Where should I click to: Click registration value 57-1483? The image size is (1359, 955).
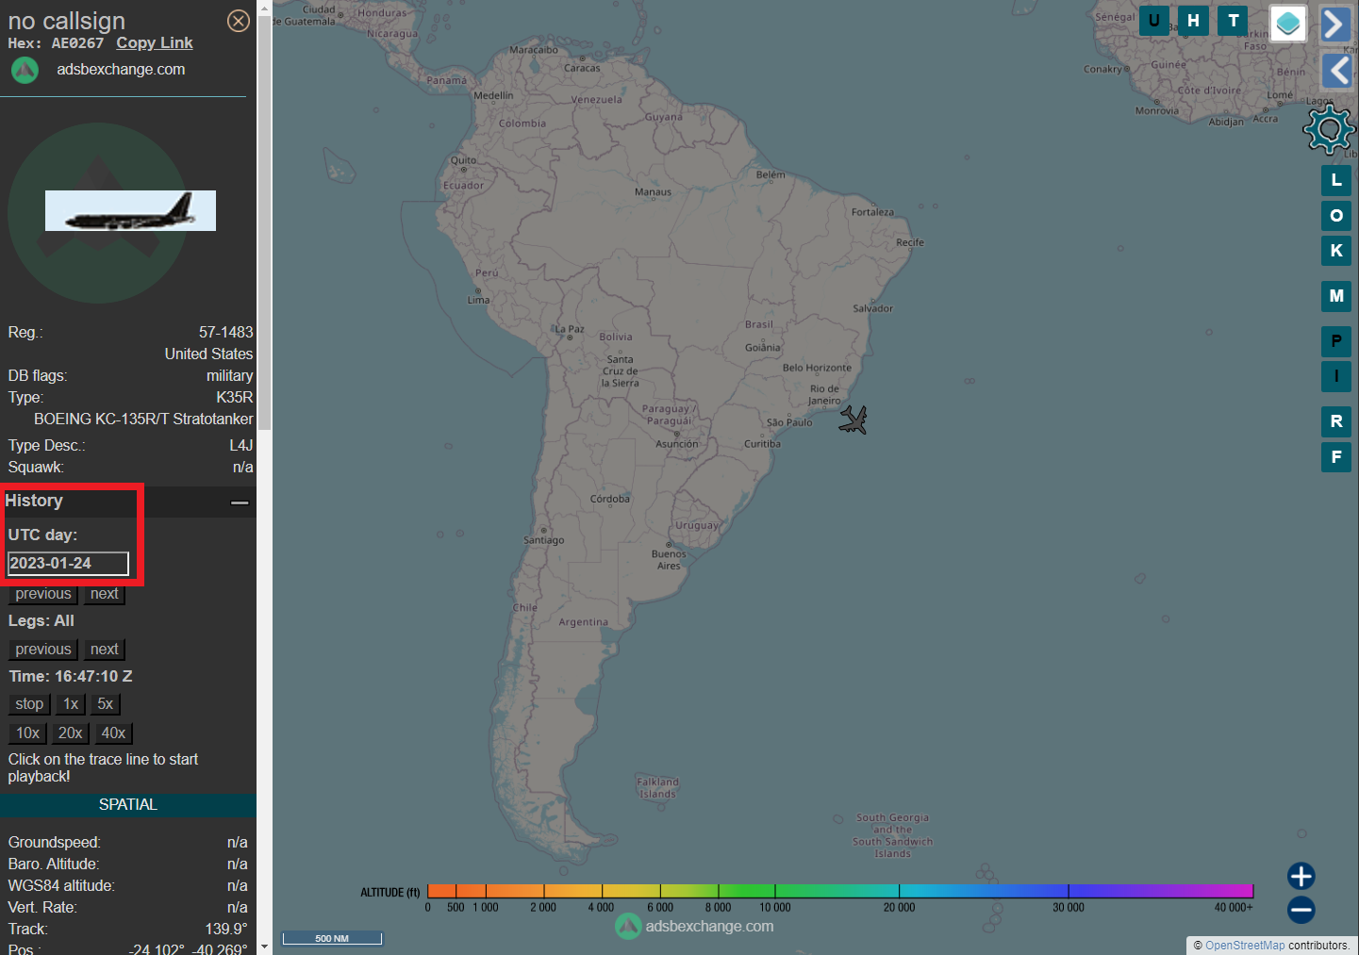point(226,333)
